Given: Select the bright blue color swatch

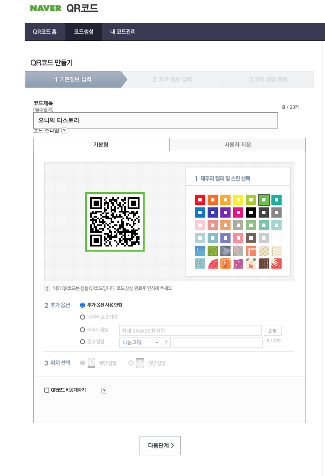Looking at the screenshot, I should tap(200, 212).
